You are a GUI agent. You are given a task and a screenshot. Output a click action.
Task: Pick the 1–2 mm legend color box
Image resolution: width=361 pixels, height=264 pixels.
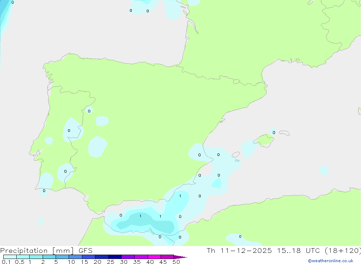coord(36,257)
